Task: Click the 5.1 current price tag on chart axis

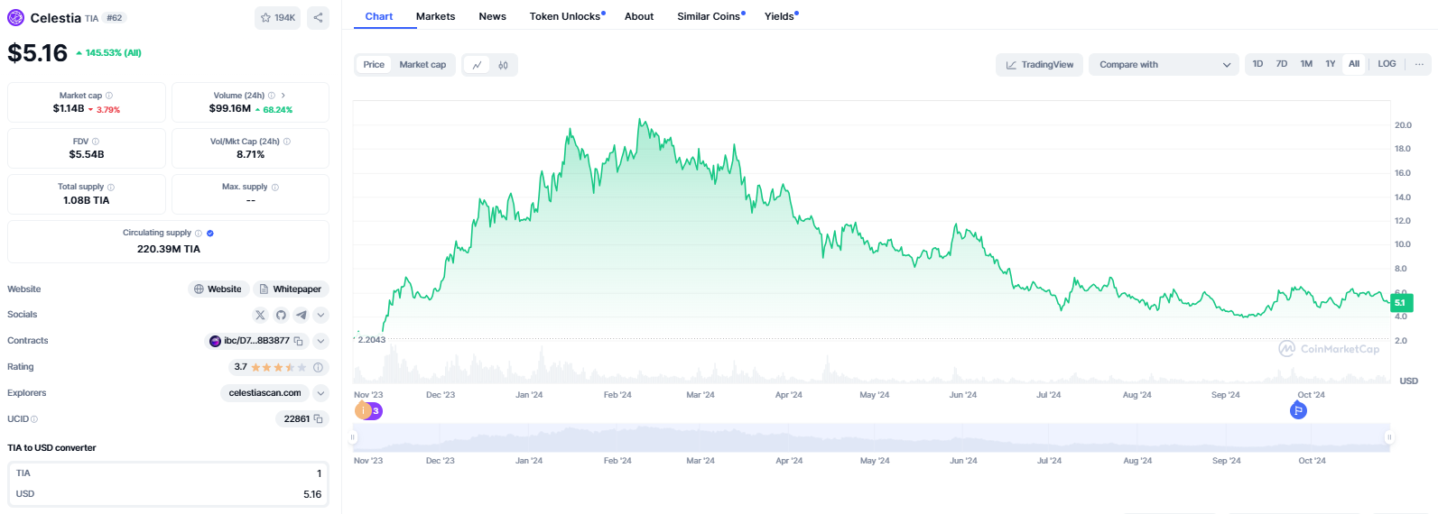Action: [x=1401, y=303]
